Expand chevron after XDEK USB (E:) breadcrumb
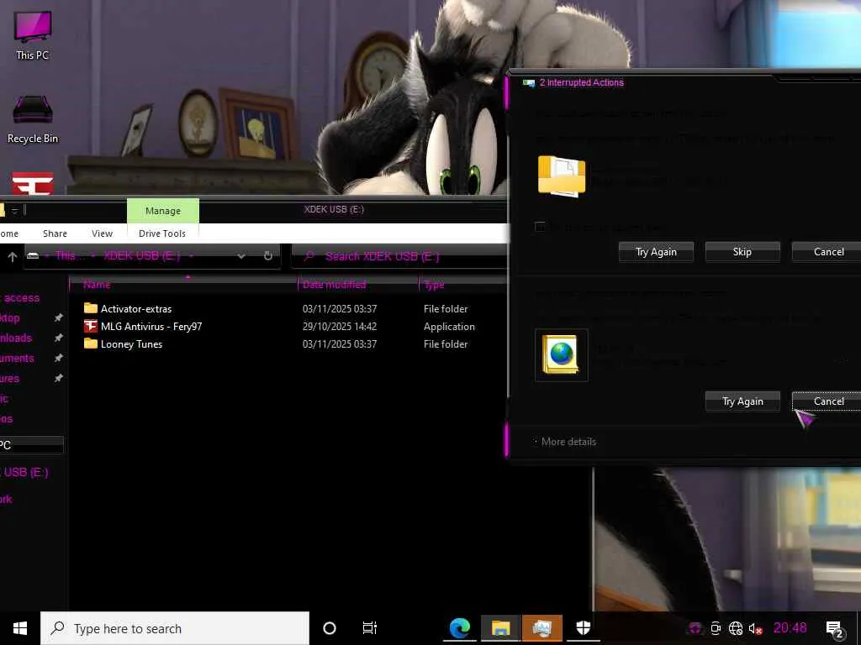Image resolution: width=861 pixels, height=645 pixels. [191, 256]
